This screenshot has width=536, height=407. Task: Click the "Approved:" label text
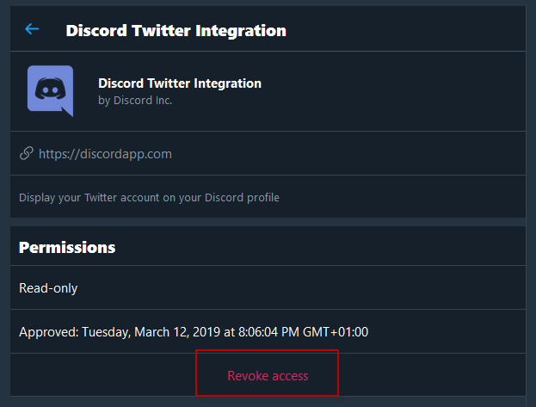[x=49, y=332]
